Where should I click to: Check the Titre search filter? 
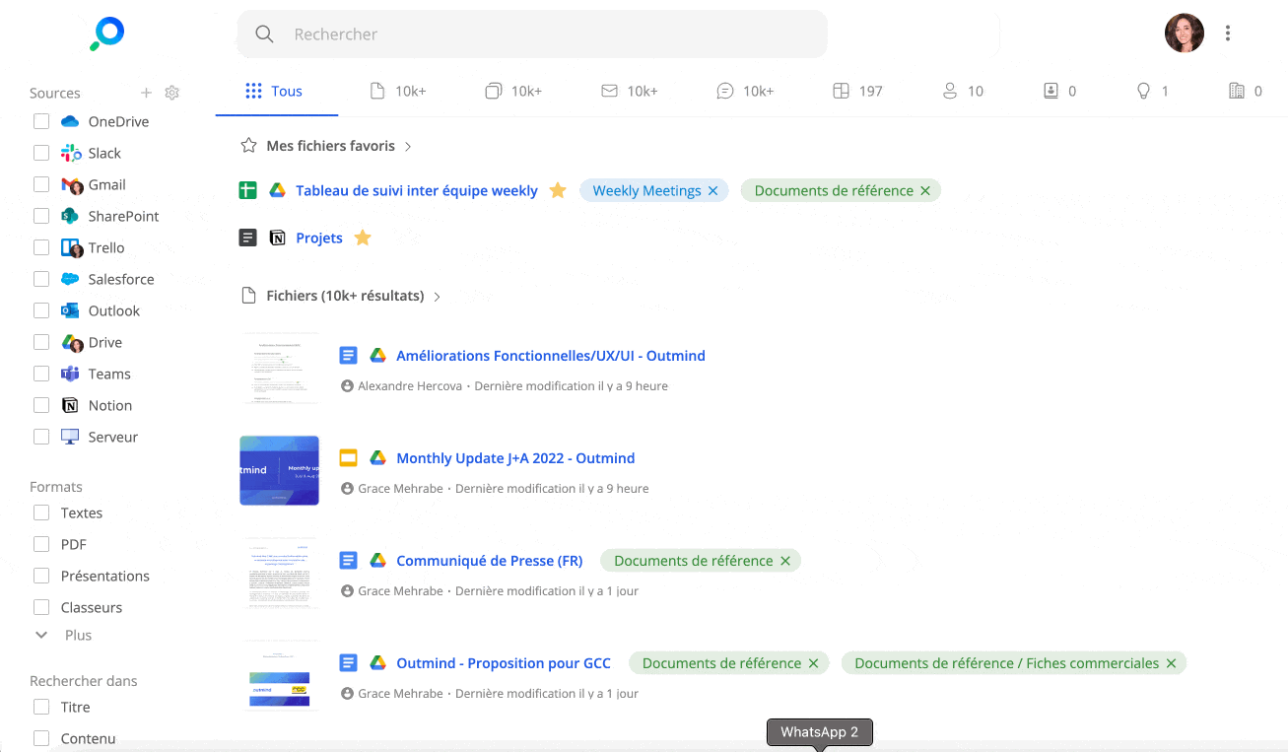41,707
